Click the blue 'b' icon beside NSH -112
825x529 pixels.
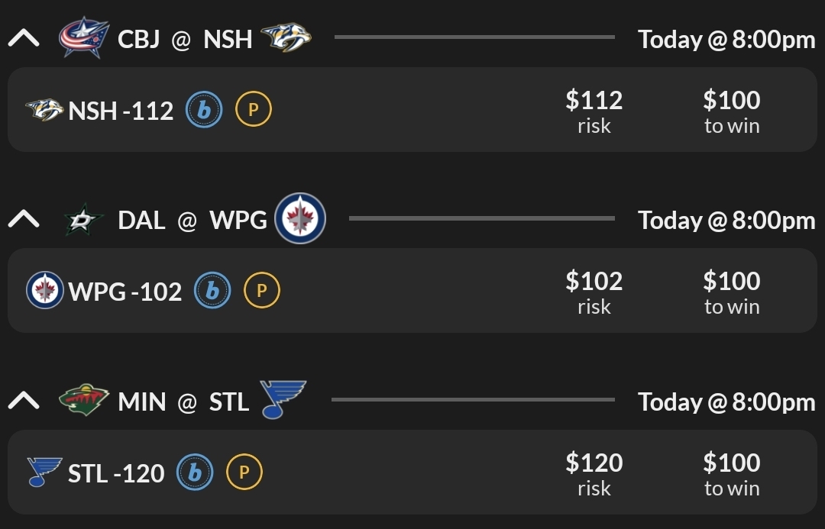[x=205, y=110]
